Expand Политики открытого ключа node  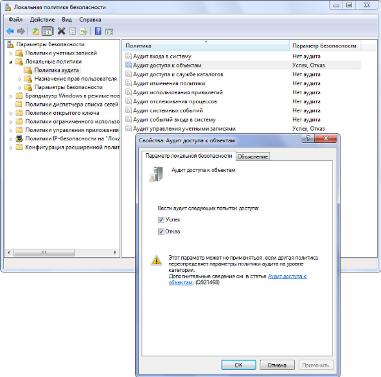[11, 113]
